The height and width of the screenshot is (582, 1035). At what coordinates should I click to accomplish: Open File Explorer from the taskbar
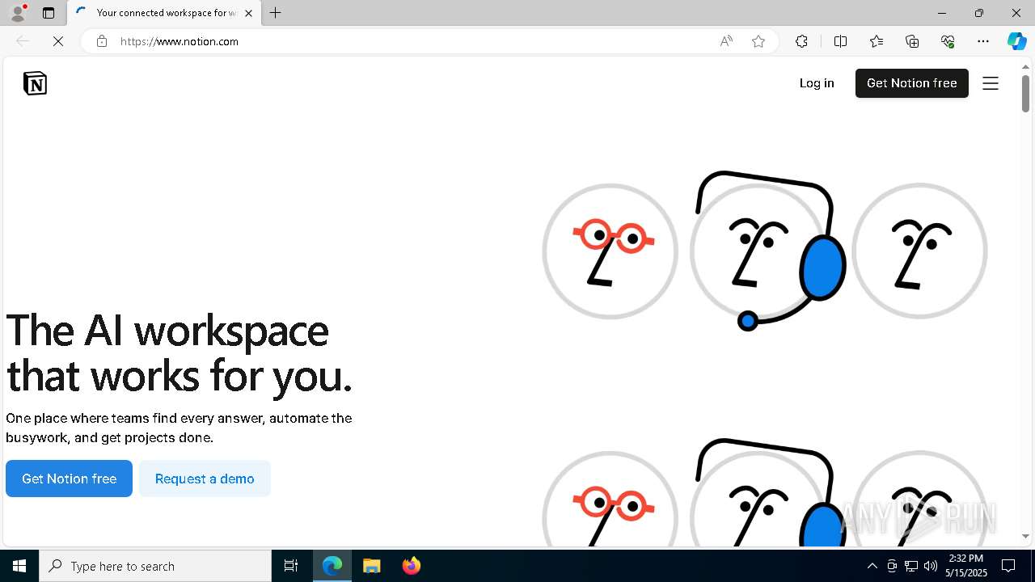pos(372,566)
